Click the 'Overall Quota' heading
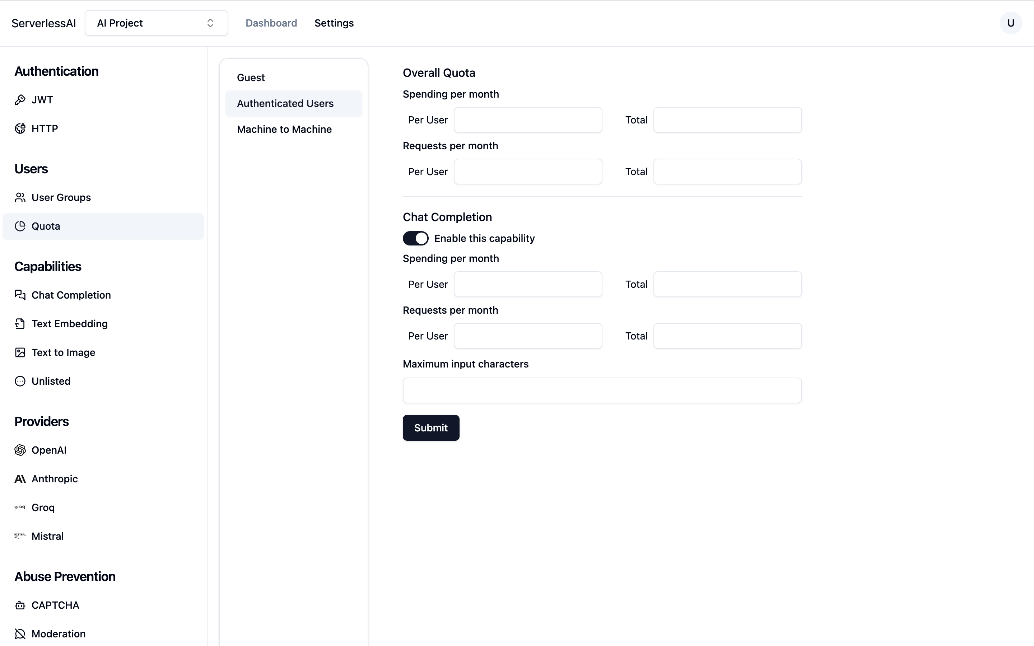This screenshot has height=646, width=1034. tap(439, 73)
